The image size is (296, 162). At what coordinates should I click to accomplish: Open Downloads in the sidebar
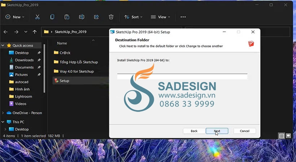[x=24, y=60]
